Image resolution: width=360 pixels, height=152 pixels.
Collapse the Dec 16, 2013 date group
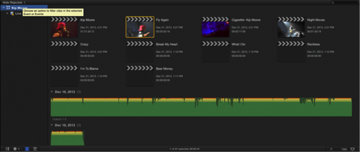[x=52, y=126]
